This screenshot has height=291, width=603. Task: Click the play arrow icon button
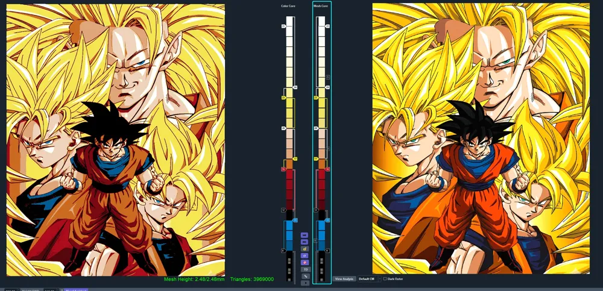[305, 283]
